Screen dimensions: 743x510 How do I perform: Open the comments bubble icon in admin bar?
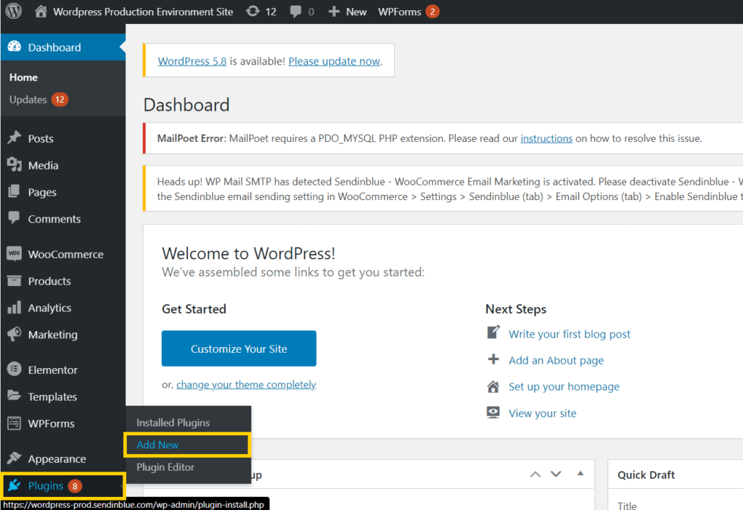pos(296,12)
